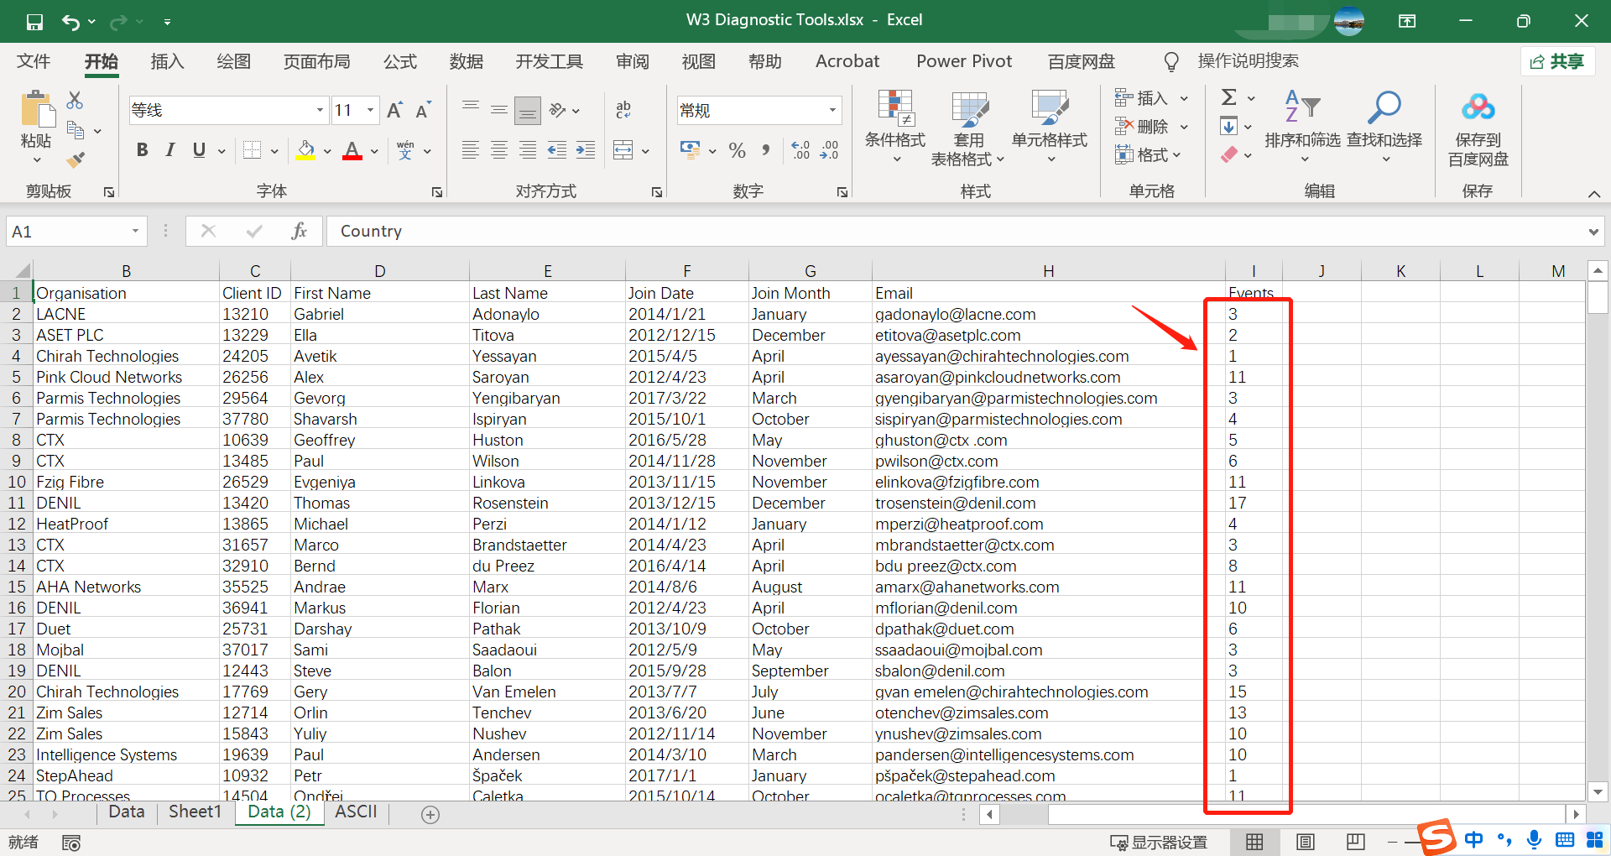Open Cell Styles (单元格样式)
The width and height of the screenshot is (1611, 856).
1050,126
